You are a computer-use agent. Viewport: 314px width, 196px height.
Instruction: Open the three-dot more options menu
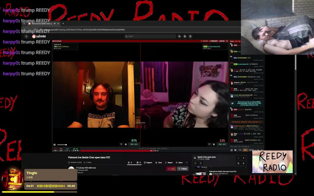[187, 163]
